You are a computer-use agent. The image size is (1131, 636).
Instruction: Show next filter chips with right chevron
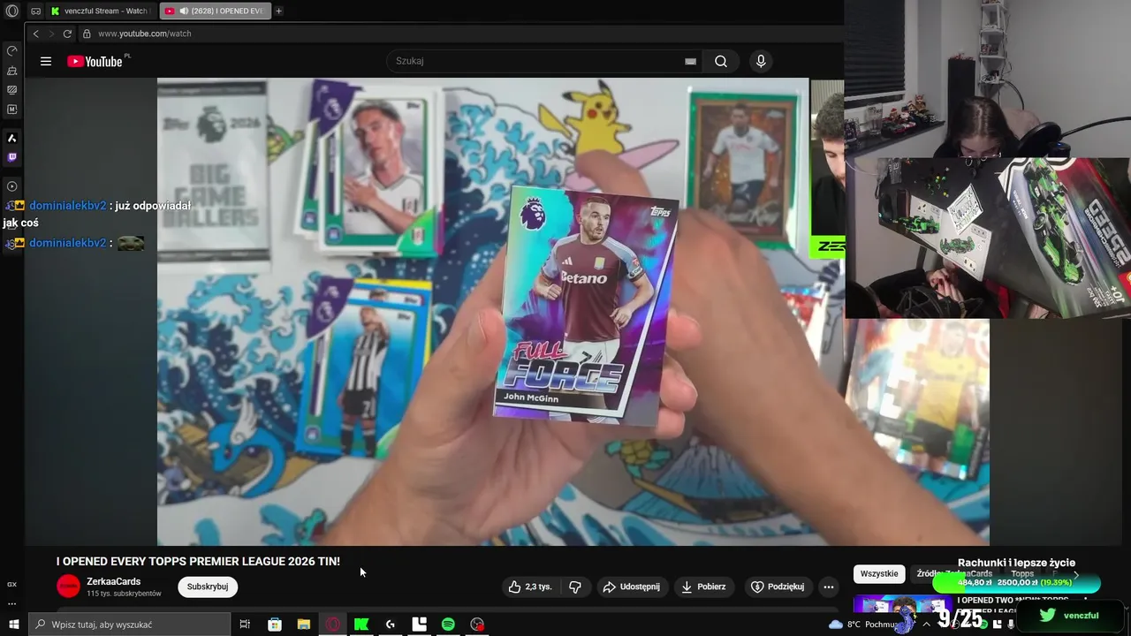tap(1075, 574)
